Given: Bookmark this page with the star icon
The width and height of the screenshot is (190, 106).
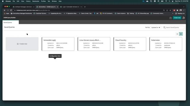Looking at the screenshot, I should 170,10.
